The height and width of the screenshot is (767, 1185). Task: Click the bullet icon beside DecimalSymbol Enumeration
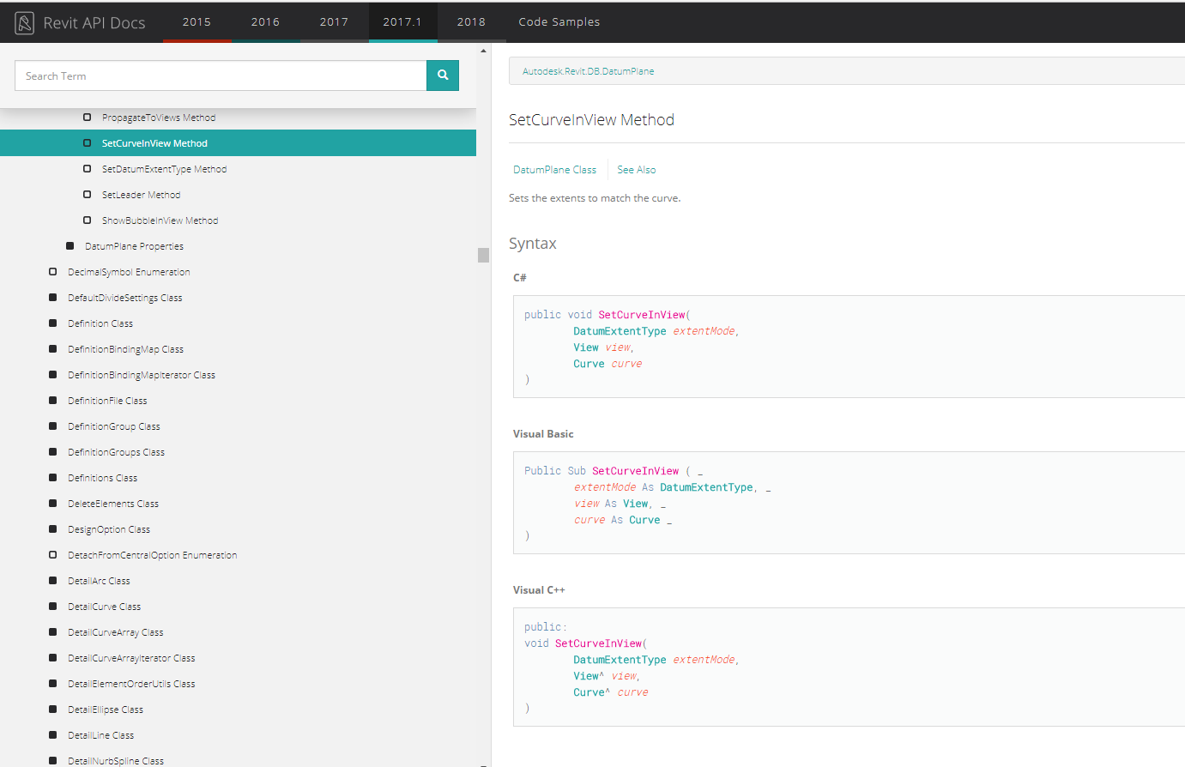[x=53, y=272]
